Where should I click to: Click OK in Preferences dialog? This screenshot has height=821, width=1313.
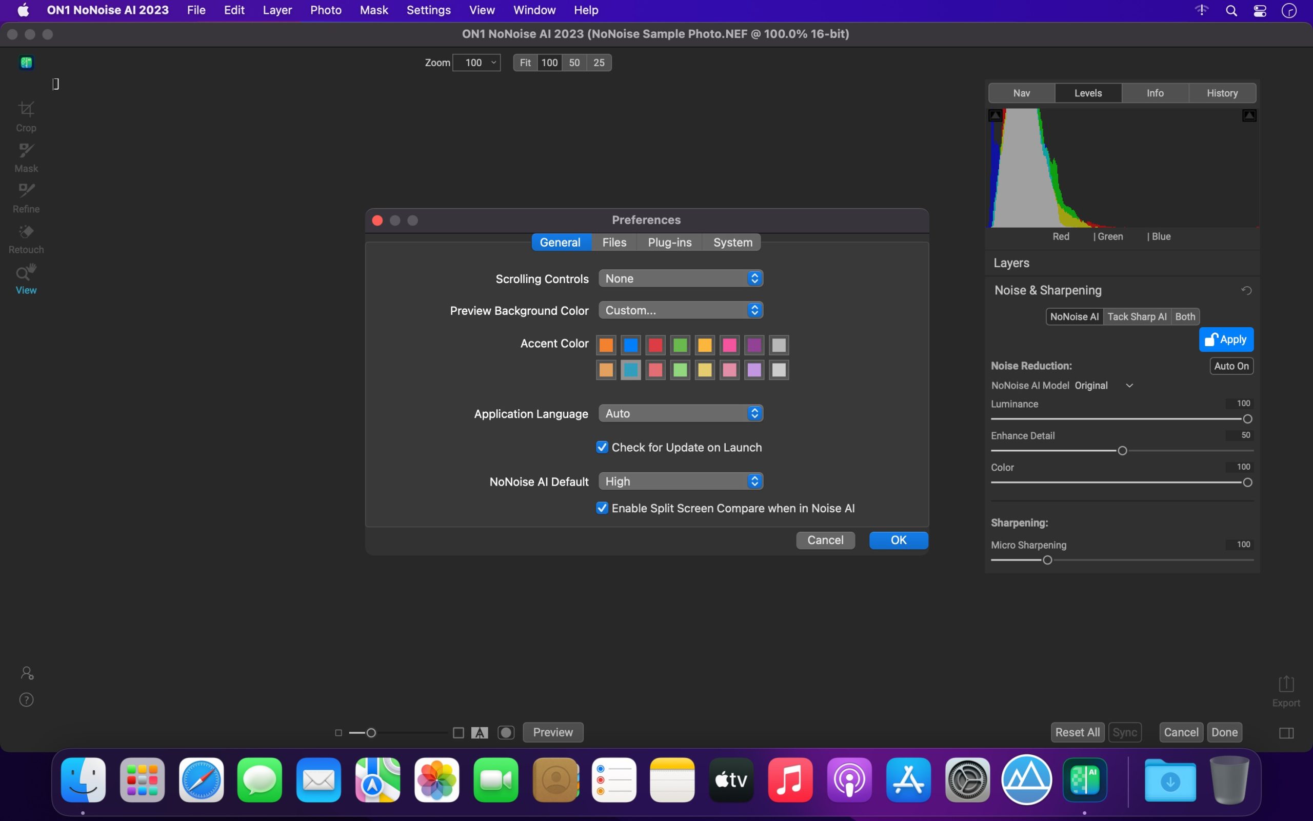(898, 540)
